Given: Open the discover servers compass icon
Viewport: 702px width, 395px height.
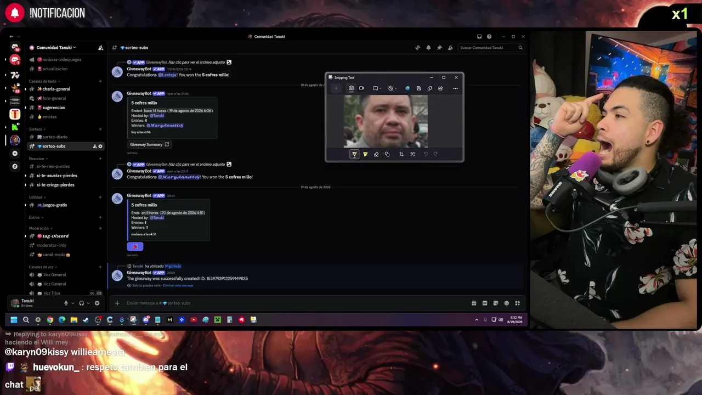Looking at the screenshot, I should click(15, 166).
